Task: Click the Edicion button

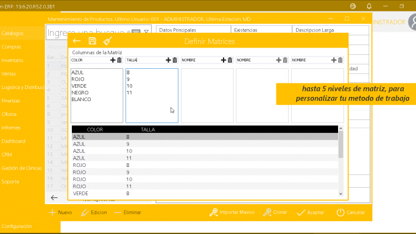Action: [94, 212]
